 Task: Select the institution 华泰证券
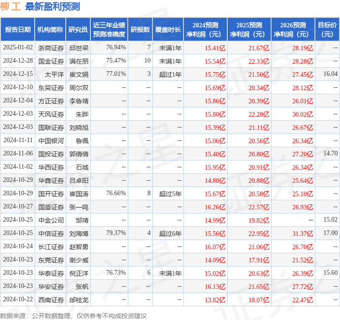click(51, 273)
